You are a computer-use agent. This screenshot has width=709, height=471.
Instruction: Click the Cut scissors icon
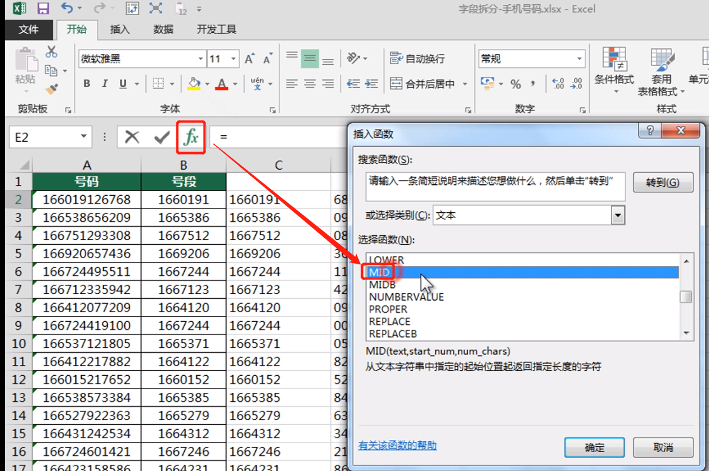pyautogui.click(x=52, y=52)
